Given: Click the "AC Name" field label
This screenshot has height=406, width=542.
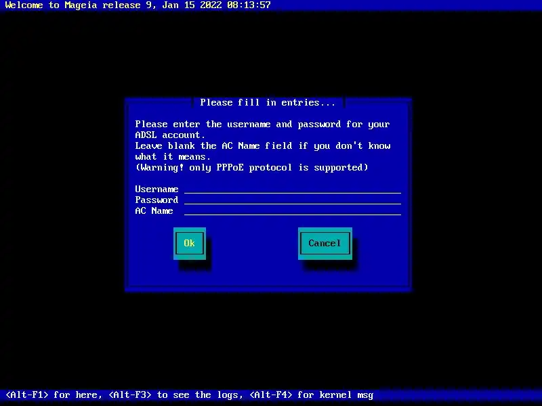Looking at the screenshot, I should [154, 210].
